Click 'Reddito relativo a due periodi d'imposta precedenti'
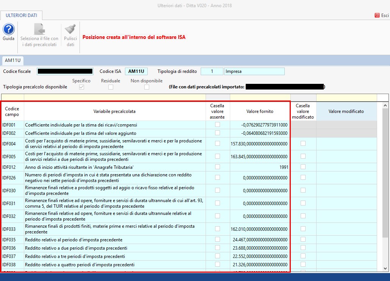This screenshot has width=390, height=281. [x=76, y=248]
